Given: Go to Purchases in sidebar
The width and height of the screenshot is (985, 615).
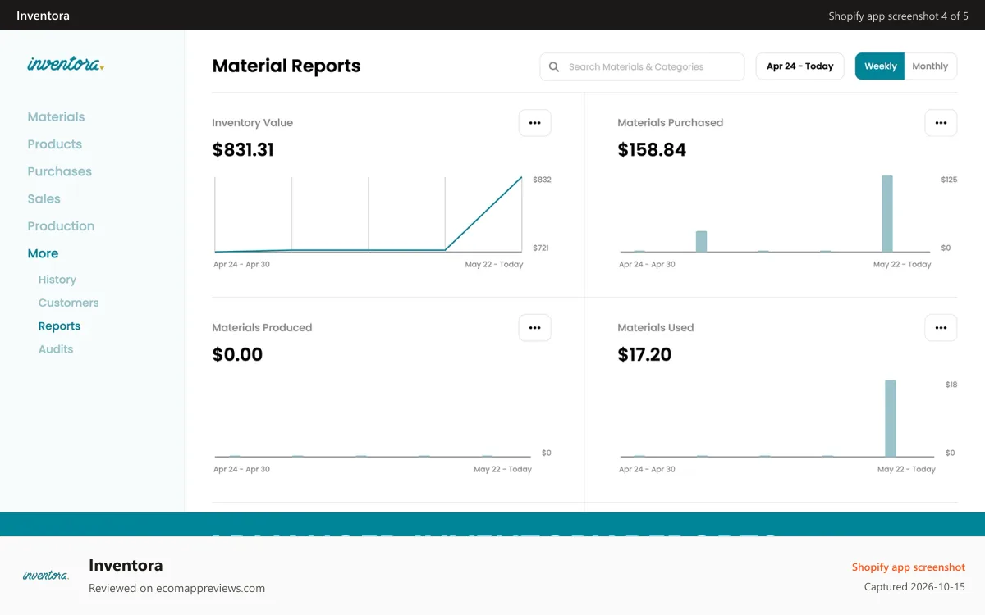Looking at the screenshot, I should (59, 171).
